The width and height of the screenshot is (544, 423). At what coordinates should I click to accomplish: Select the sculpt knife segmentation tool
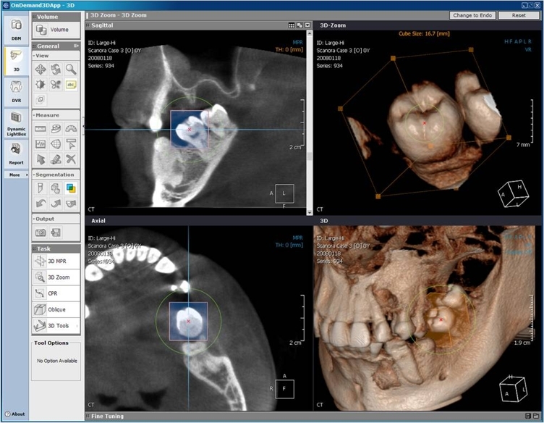[x=41, y=188]
